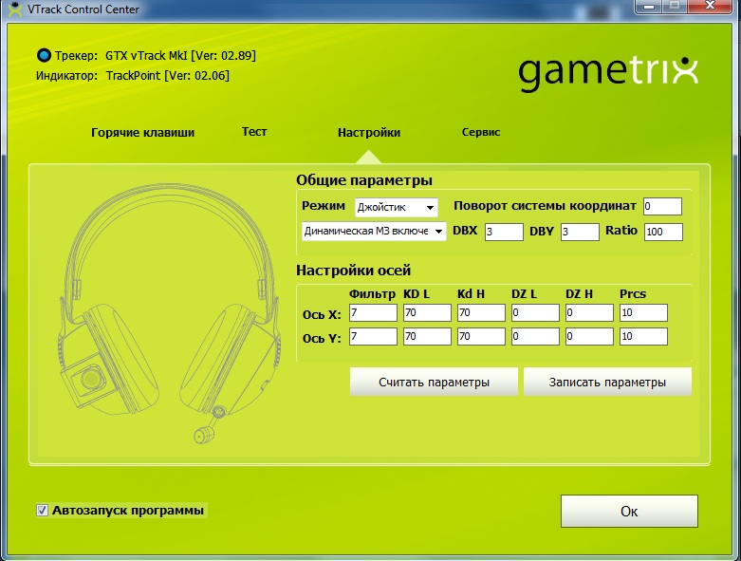Click the Ось Y Kd H field
This screenshot has width=741, height=561.
(x=481, y=337)
